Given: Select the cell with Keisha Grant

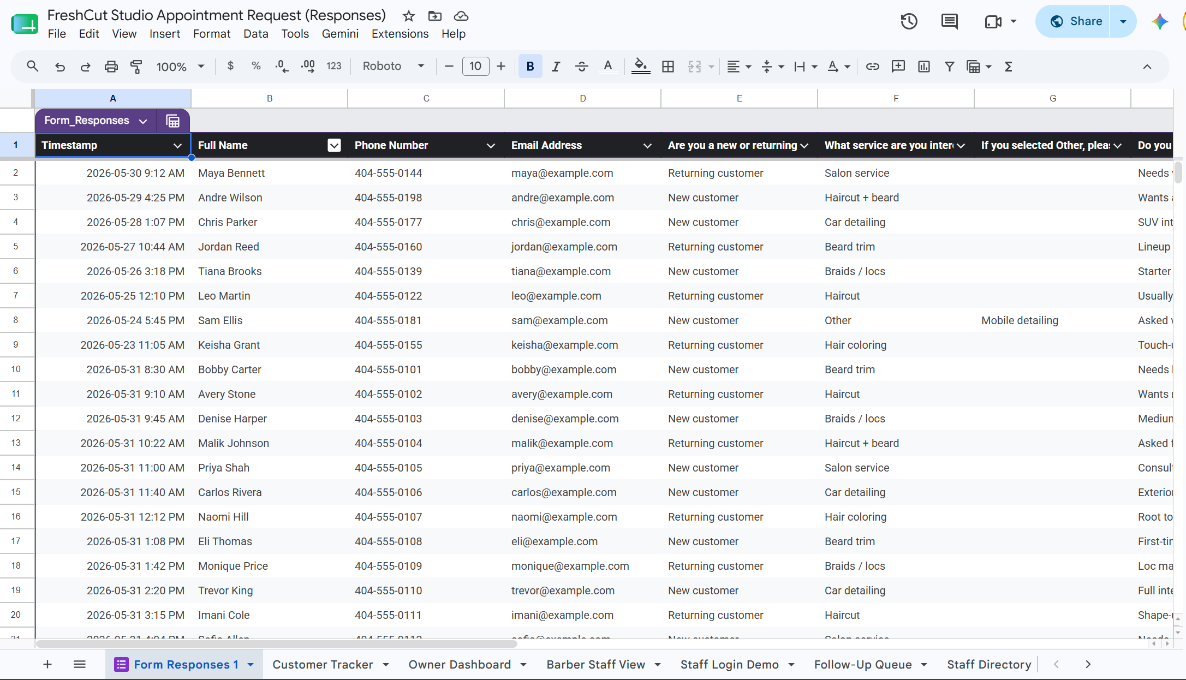Looking at the screenshot, I should click(x=269, y=345).
